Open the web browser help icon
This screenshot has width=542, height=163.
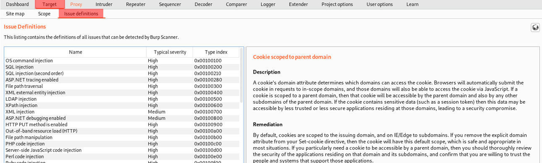tap(535, 28)
